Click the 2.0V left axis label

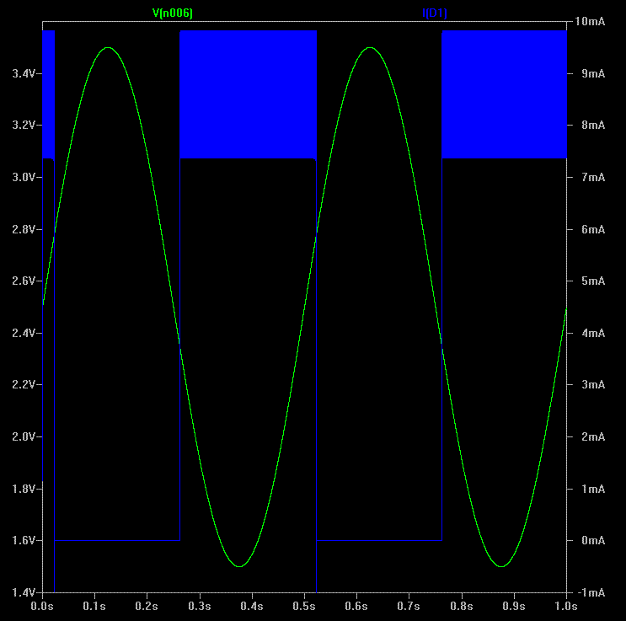pos(24,437)
